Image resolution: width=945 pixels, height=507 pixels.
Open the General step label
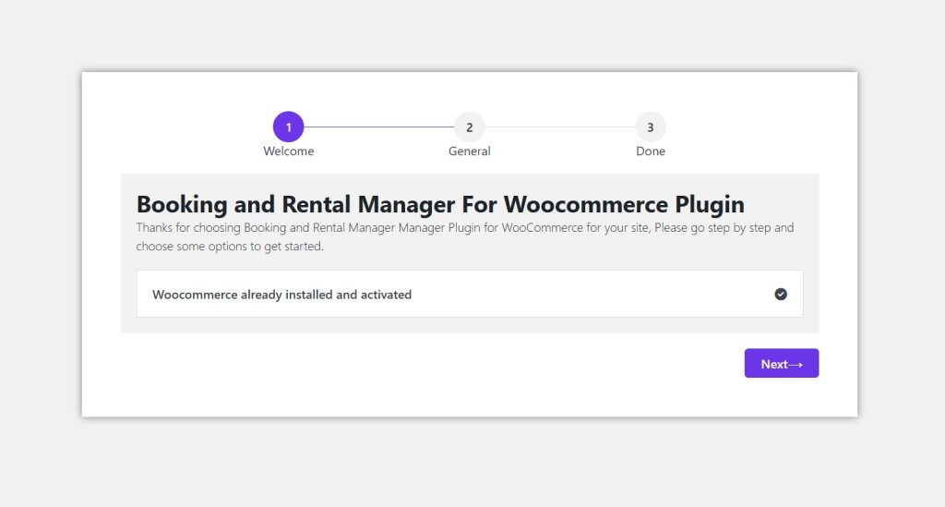(469, 151)
